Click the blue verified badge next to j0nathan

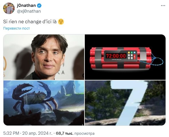(x=39, y=6)
